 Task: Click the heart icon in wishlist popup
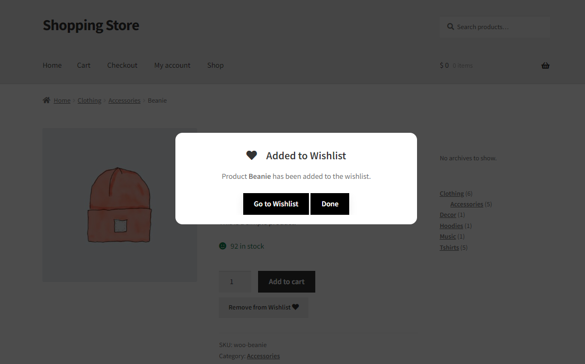[252, 156]
